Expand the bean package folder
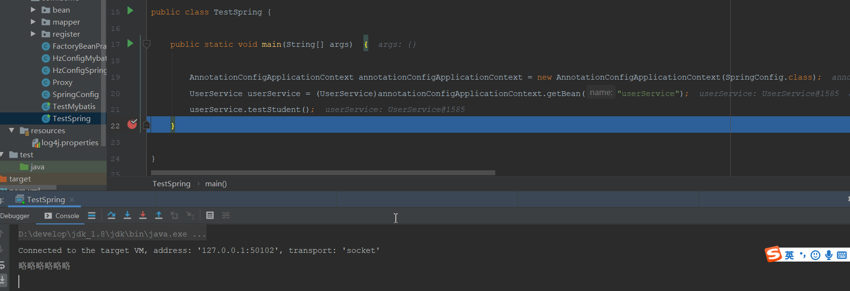This screenshot has height=291, width=850. (33, 10)
